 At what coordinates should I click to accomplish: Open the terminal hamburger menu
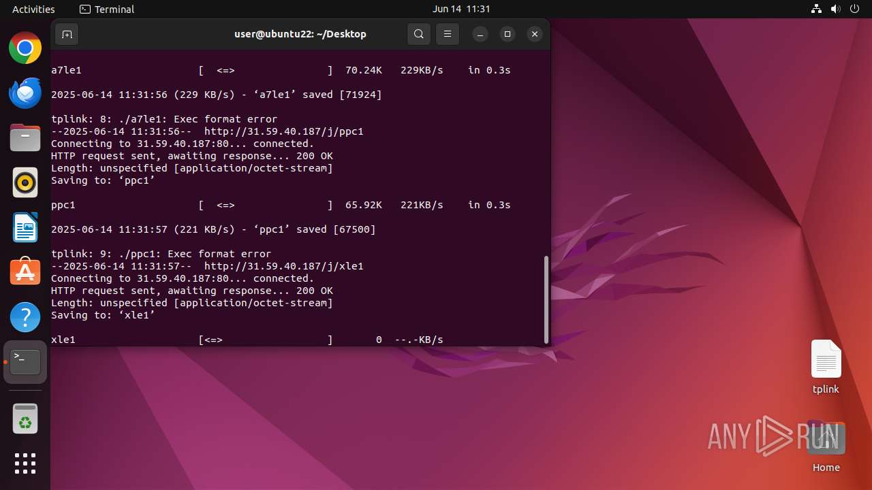(x=448, y=34)
